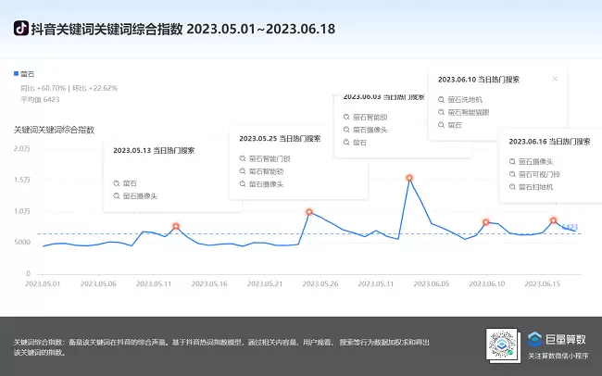Open the 萤石智能锁 hot search in 2023.05.25 popup
This screenshot has height=376, width=602.
click(267, 171)
